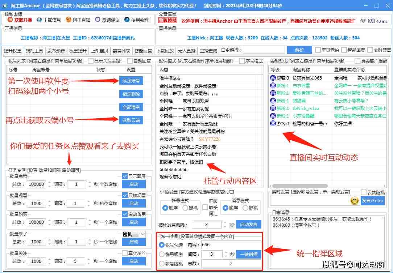The width and height of the screenshot is (393, 273).
Task: Click stepper arrows for 批量点赞 总数
Action: pyautogui.click(x=49, y=184)
